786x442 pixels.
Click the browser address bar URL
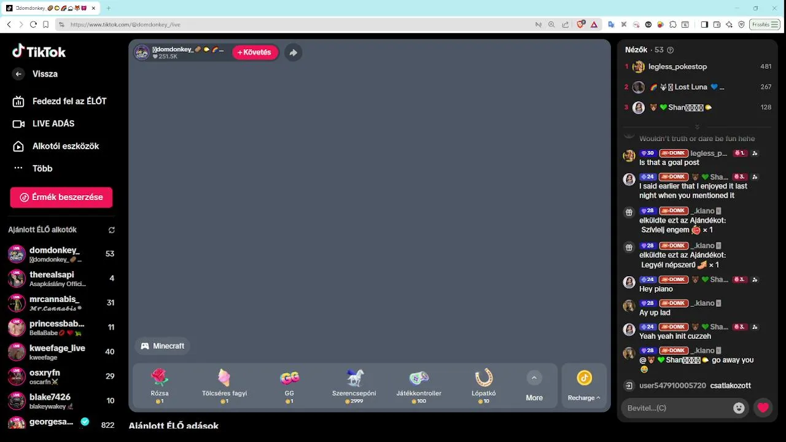[125, 25]
